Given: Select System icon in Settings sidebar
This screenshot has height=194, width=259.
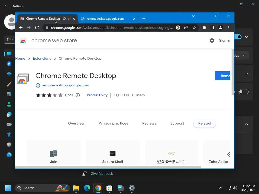Looking at the screenshot, I should click(x=9, y=54).
